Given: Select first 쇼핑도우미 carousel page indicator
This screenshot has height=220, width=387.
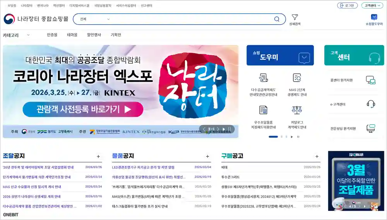Looking at the screenshot, I should coord(273,137).
